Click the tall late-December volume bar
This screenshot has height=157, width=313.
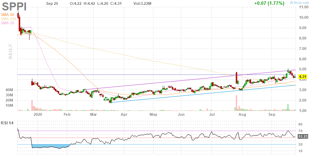coord(32,105)
